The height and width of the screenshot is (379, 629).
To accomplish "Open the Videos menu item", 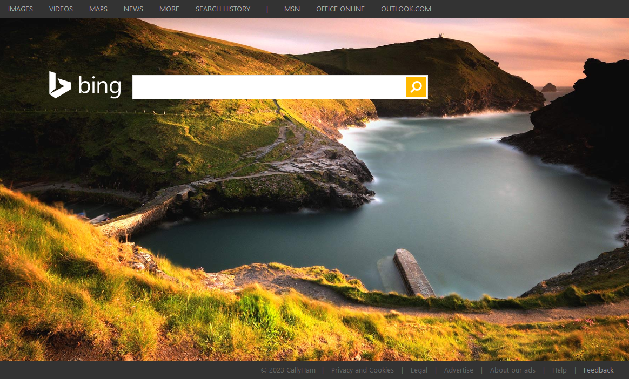I will click(x=61, y=9).
